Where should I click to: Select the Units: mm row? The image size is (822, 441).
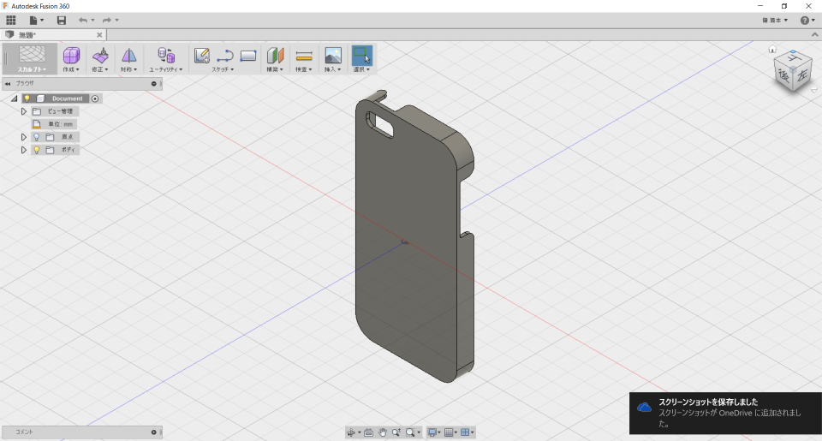[54, 124]
